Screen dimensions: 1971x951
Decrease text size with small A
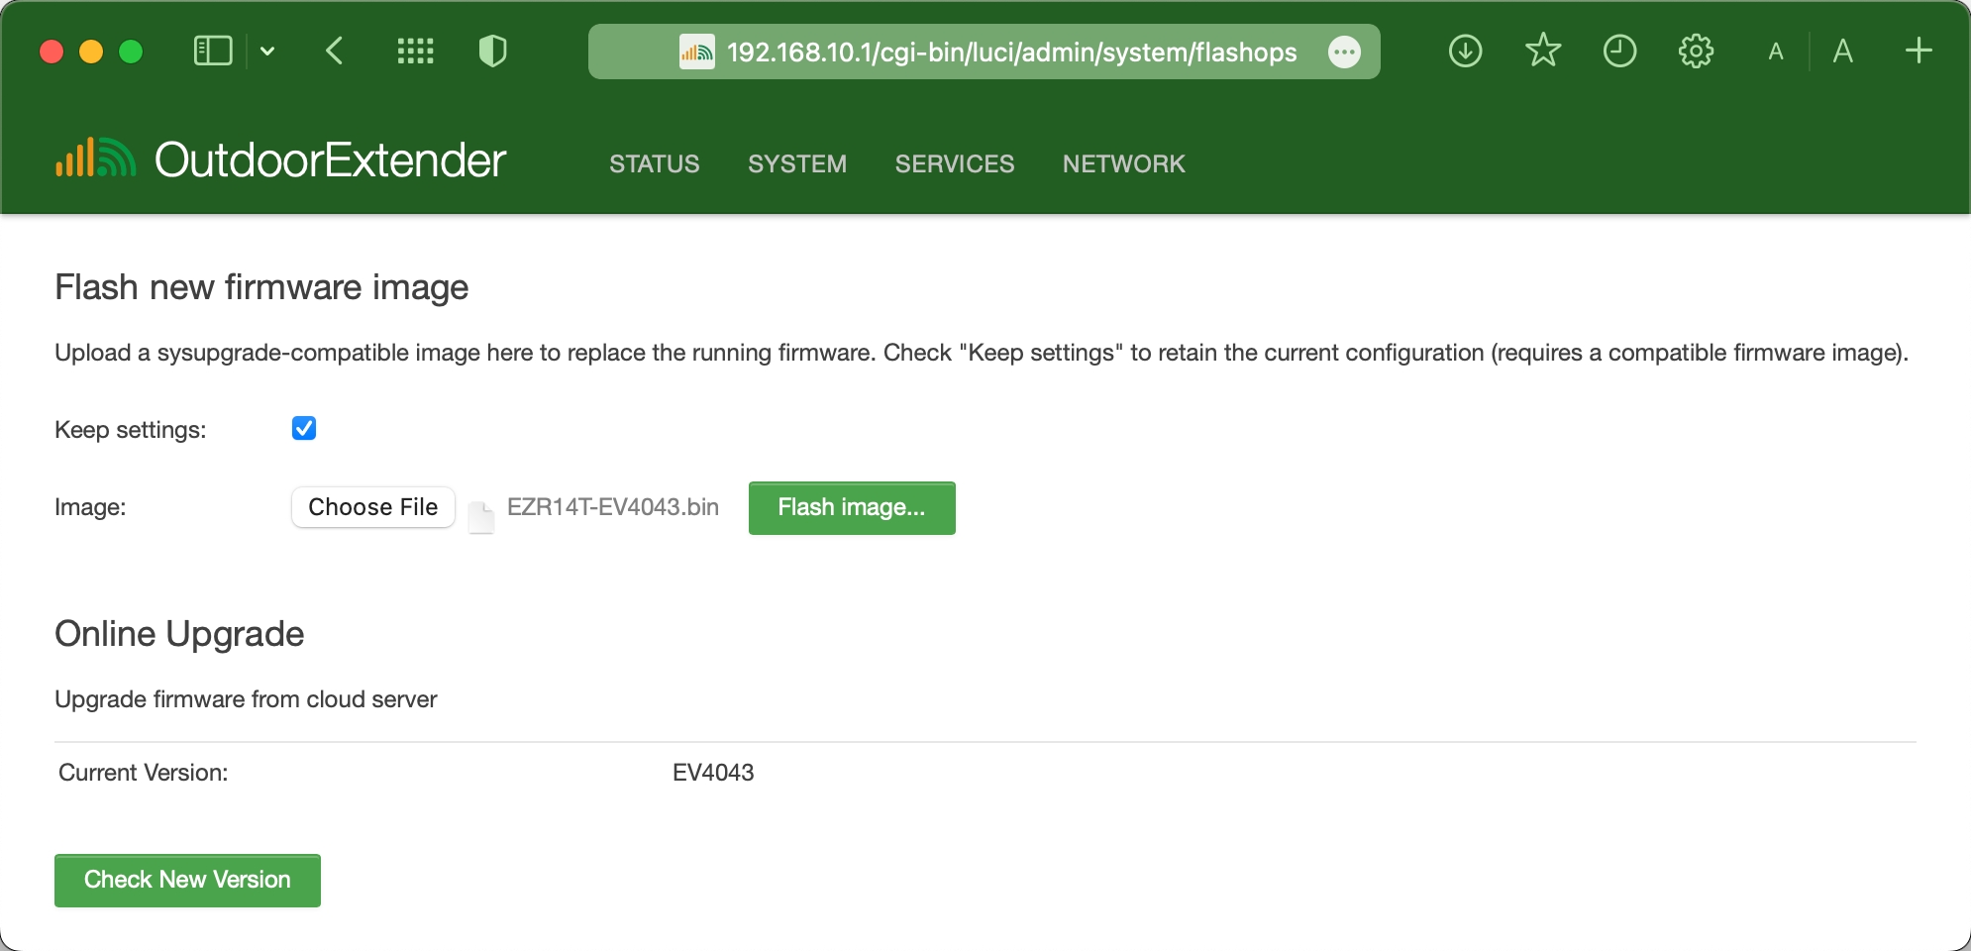tap(1776, 52)
